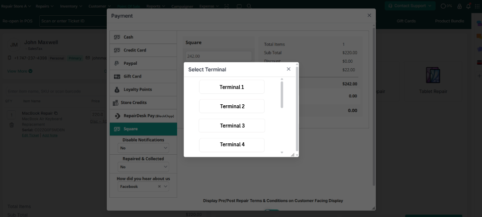The height and width of the screenshot is (217, 482).
Task: Click the down arrow of terminal list scrollbar
Action: [282, 152]
